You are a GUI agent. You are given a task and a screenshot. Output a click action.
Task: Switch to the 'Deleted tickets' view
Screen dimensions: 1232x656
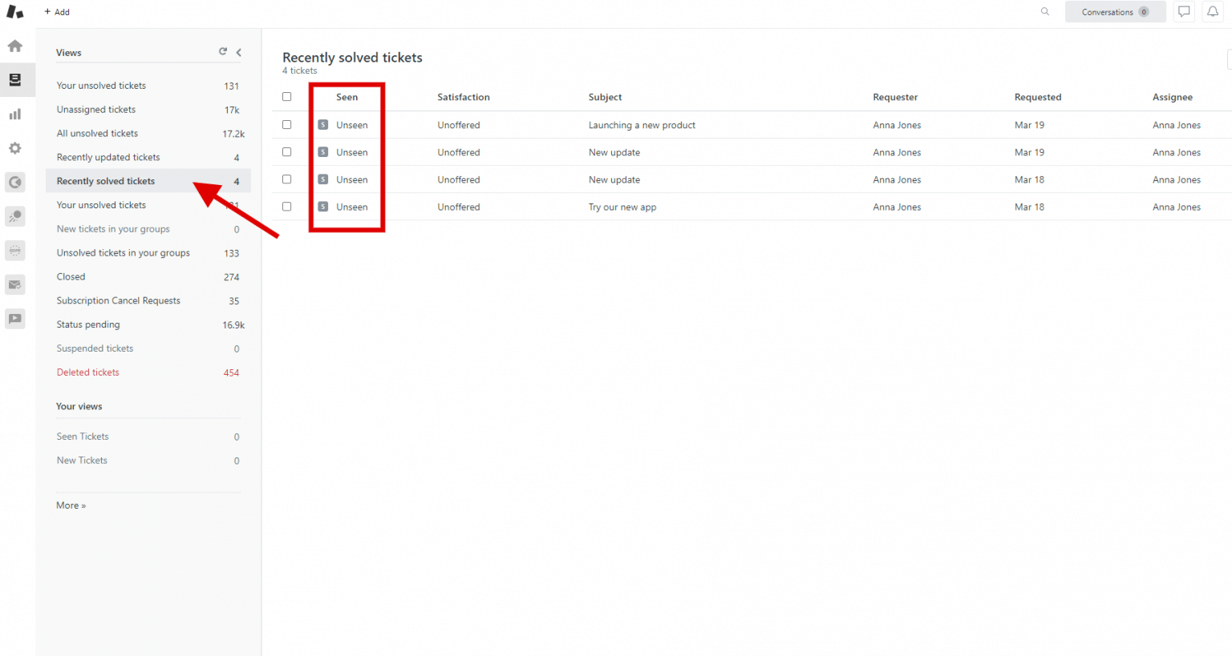tap(88, 372)
